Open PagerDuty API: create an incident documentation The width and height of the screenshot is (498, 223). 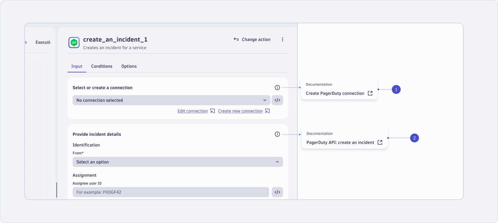(344, 142)
